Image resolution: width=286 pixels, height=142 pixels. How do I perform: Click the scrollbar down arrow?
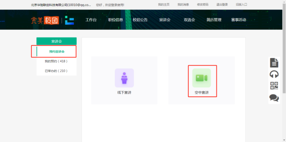click(x=284, y=140)
